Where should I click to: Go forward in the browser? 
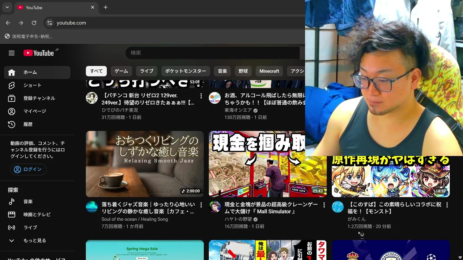21,23
